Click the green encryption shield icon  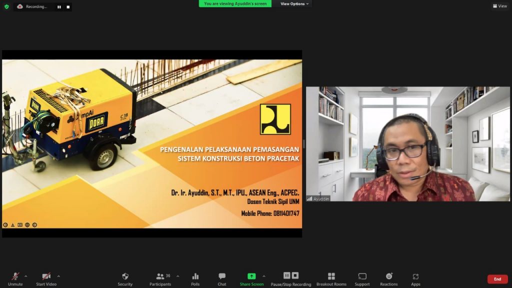[x=6, y=6]
